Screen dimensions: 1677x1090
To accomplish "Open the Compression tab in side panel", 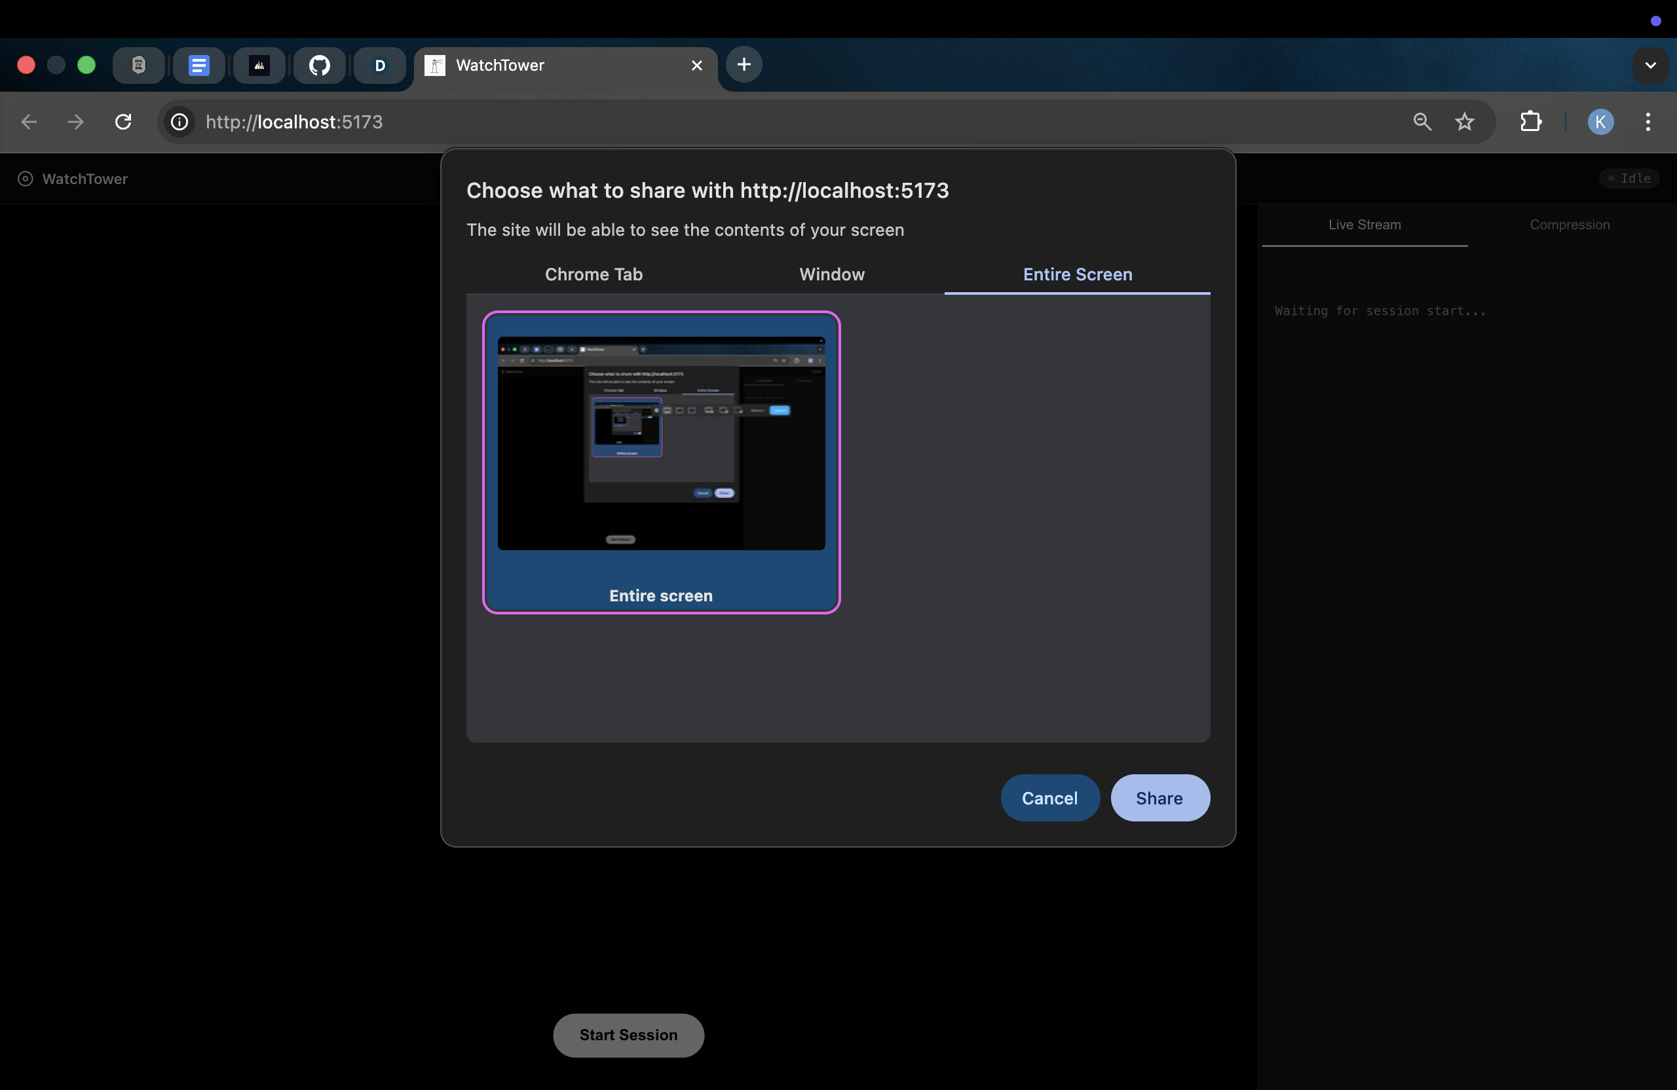I will pyautogui.click(x=1569, y=225).
